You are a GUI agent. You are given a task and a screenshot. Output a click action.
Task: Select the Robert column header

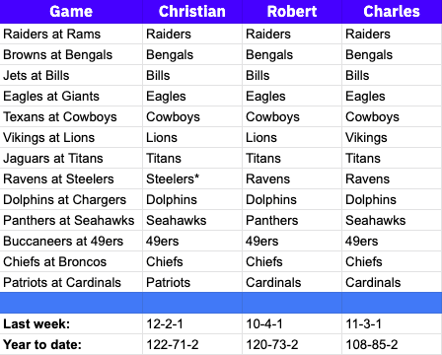coord(292,12)
